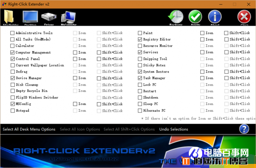Check Icon option for MSConfig
256x168 pixels.
tap(75, 104)
